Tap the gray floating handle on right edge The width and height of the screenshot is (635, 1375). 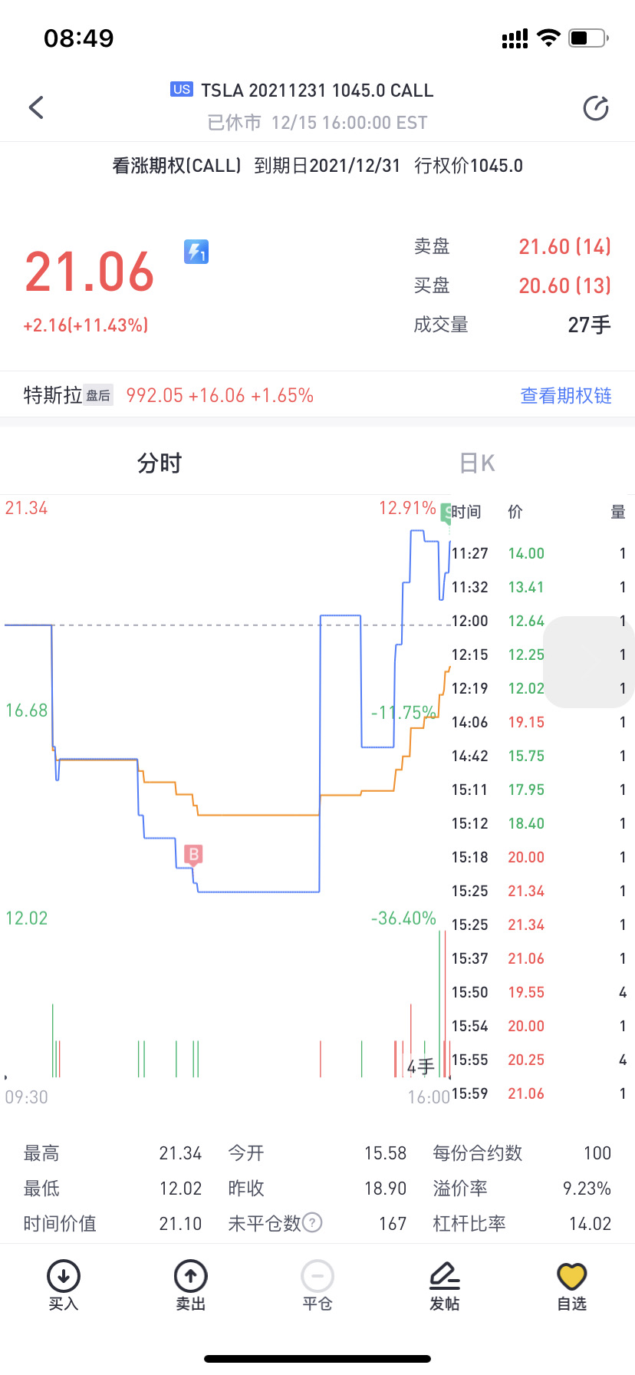pos(589,661)
